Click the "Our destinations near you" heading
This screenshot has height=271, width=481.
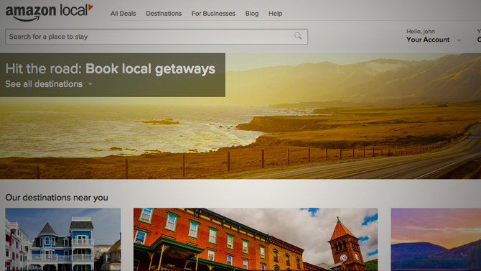tap(57, 198)
